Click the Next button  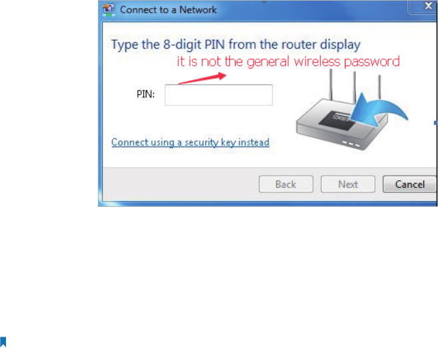coord(347,184)
